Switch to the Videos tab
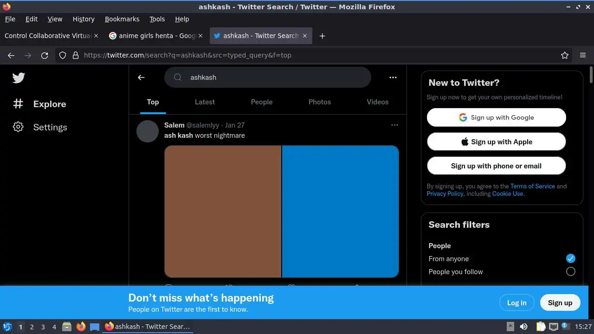 point(378,102)
